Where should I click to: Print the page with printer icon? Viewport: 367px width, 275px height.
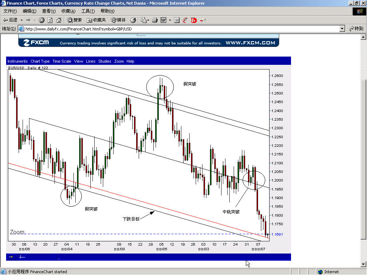point(155,20)
